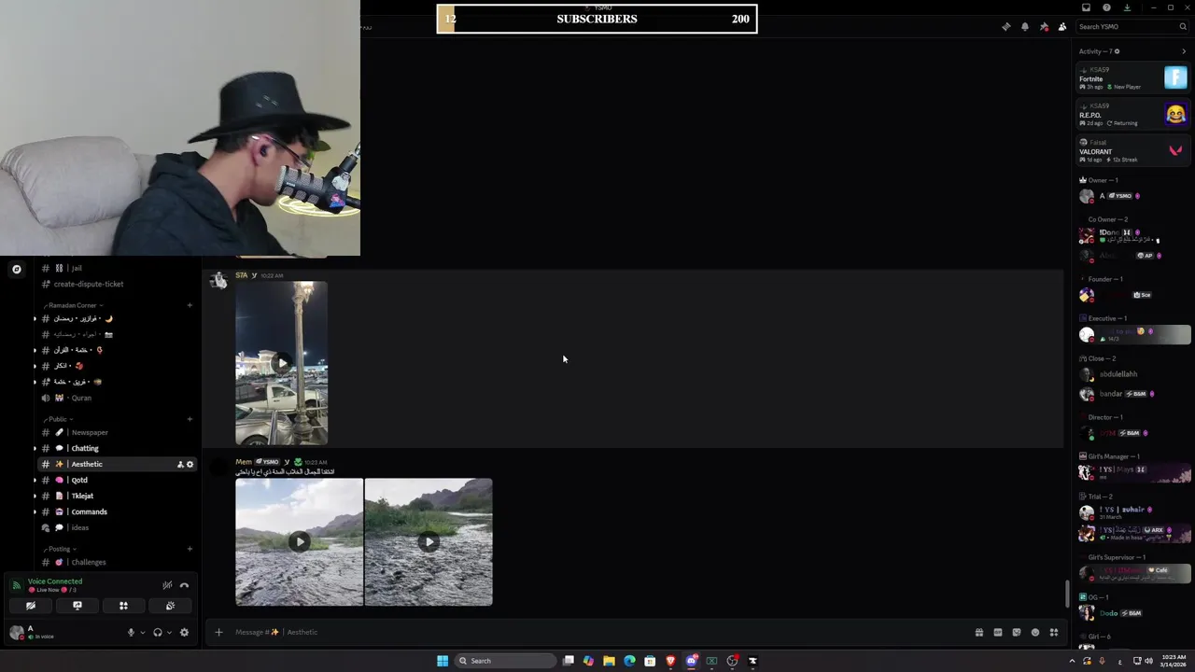
Task: Open the Newspaper channel
Action: (117, 432)
